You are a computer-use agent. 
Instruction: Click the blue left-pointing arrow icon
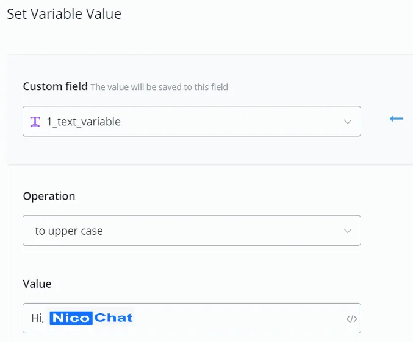397,119
